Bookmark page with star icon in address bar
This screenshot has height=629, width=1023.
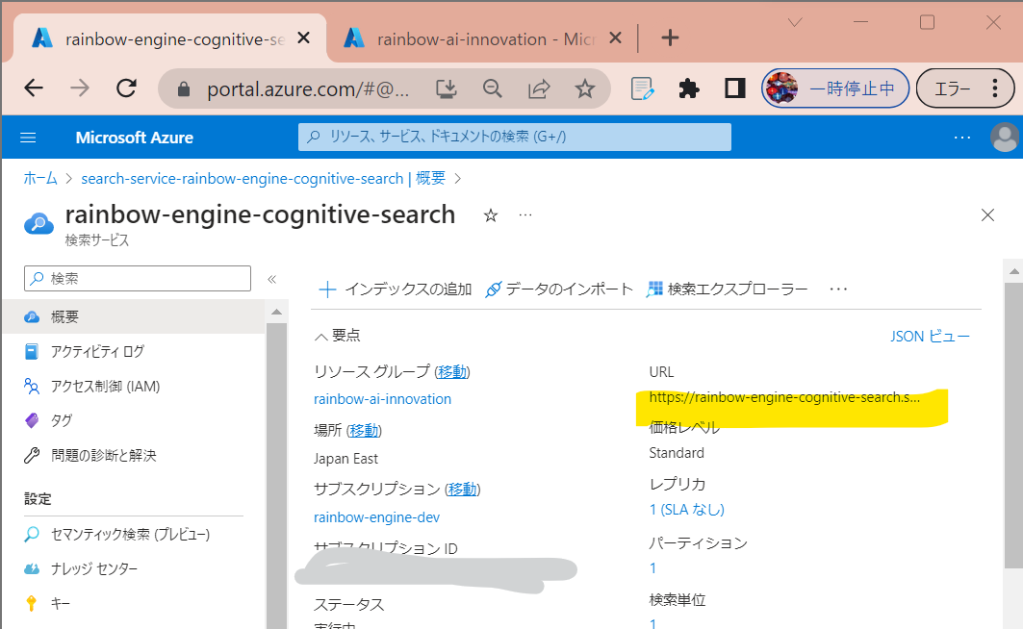click(x=585, y=88)
